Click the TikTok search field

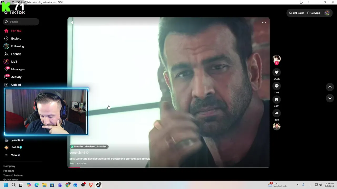(x=21, y=22)
